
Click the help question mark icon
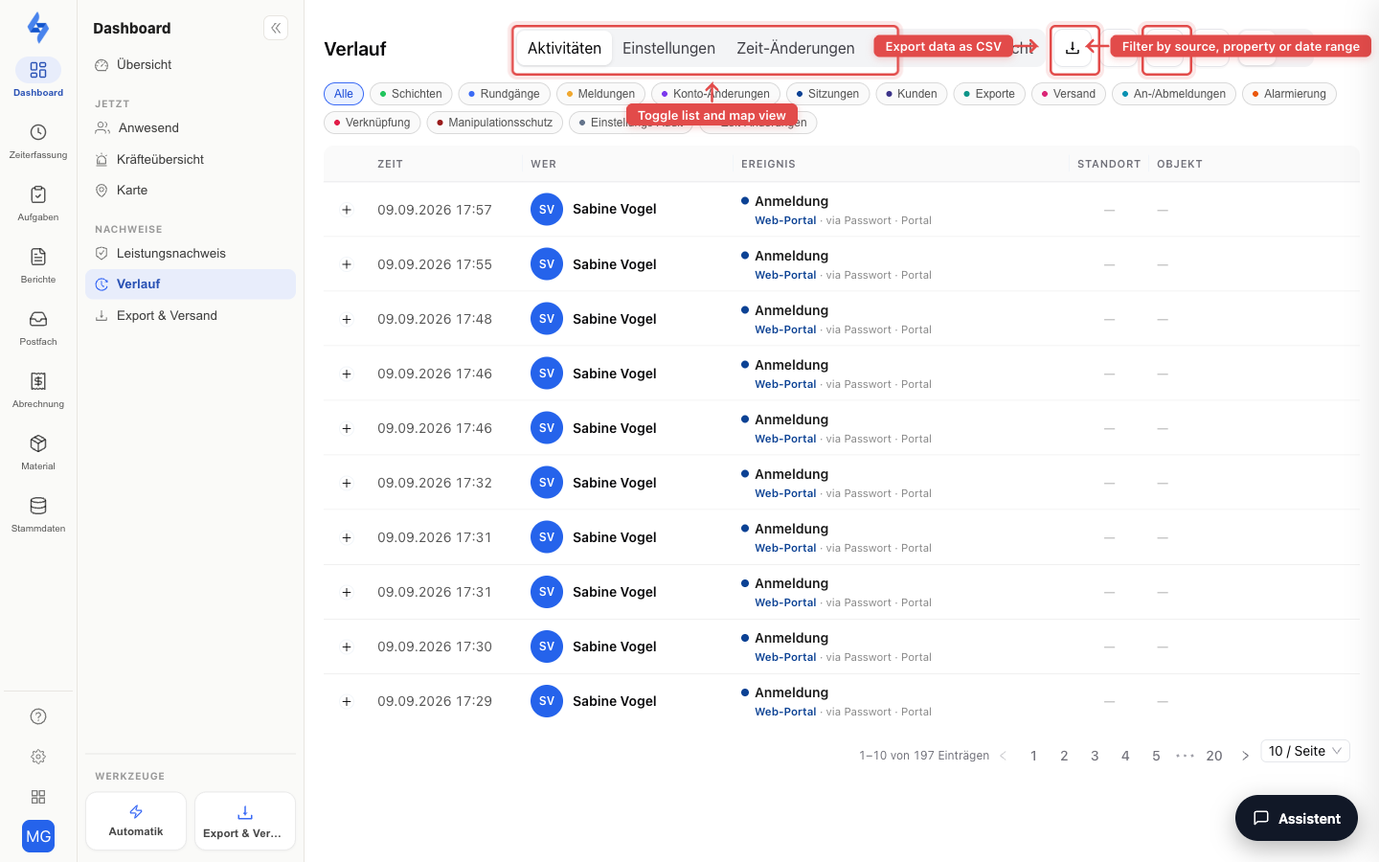click(x=38, y=716)
